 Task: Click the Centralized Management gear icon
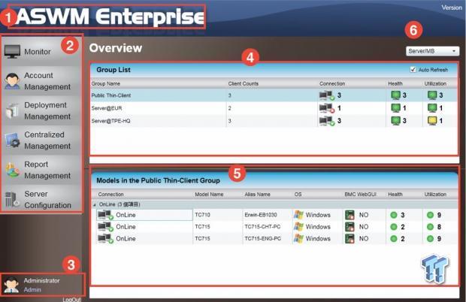click(x=12, y=140)
